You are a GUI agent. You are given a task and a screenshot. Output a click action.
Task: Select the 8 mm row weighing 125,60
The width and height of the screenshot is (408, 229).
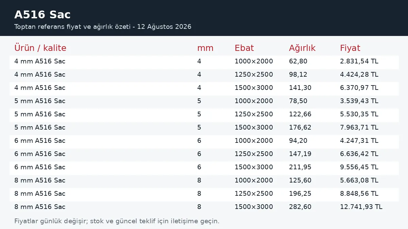tap(204, 180)
